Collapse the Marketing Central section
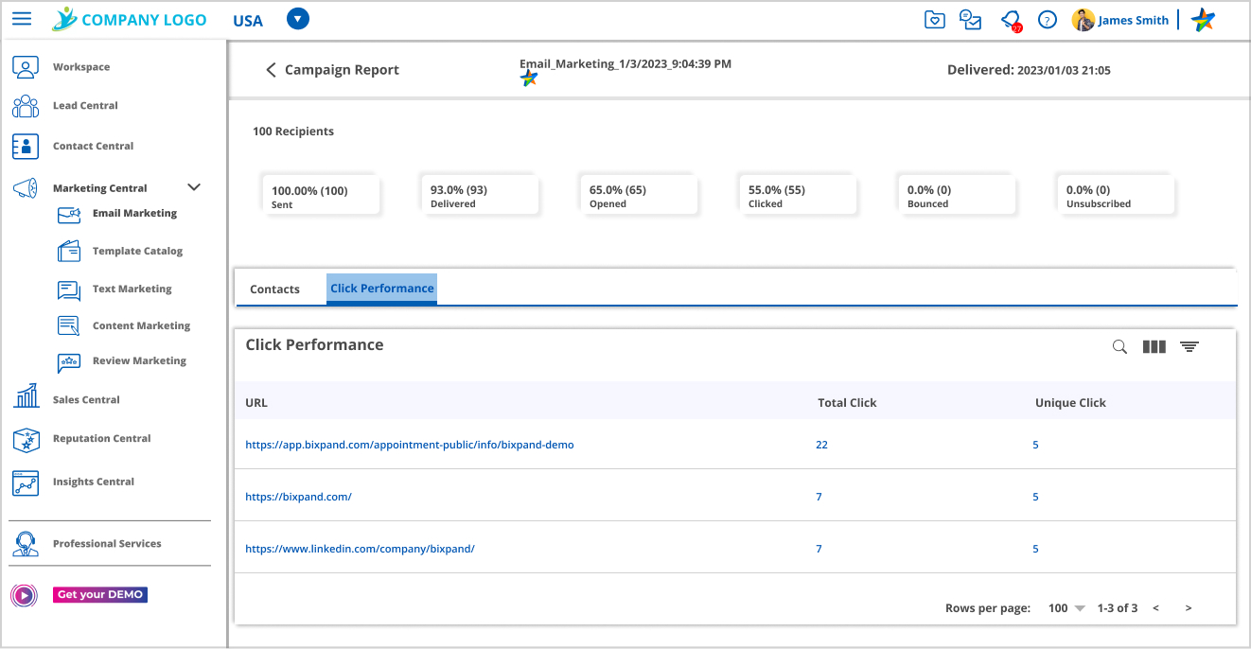The width and height of the screenshot is (1251, 649). pos(194,187)
